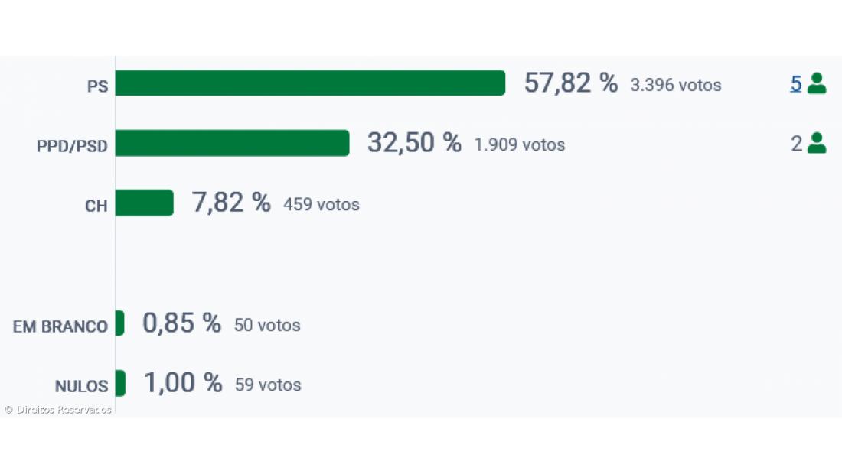The image size is (842, 474).
Task: Click the '2' mandates number for PPD/PSD
Action: click(x=796, y=144)
